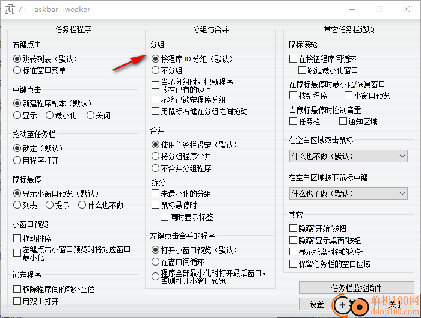This screenshot has width=421, height=318.
Task: Select 不分组 radio option
Action: point(155,70)
